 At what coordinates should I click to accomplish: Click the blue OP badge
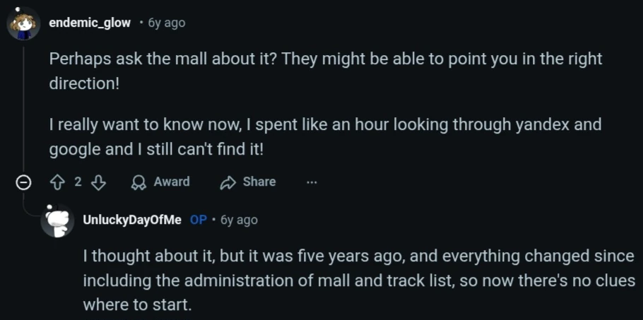(x=199, y=220)
